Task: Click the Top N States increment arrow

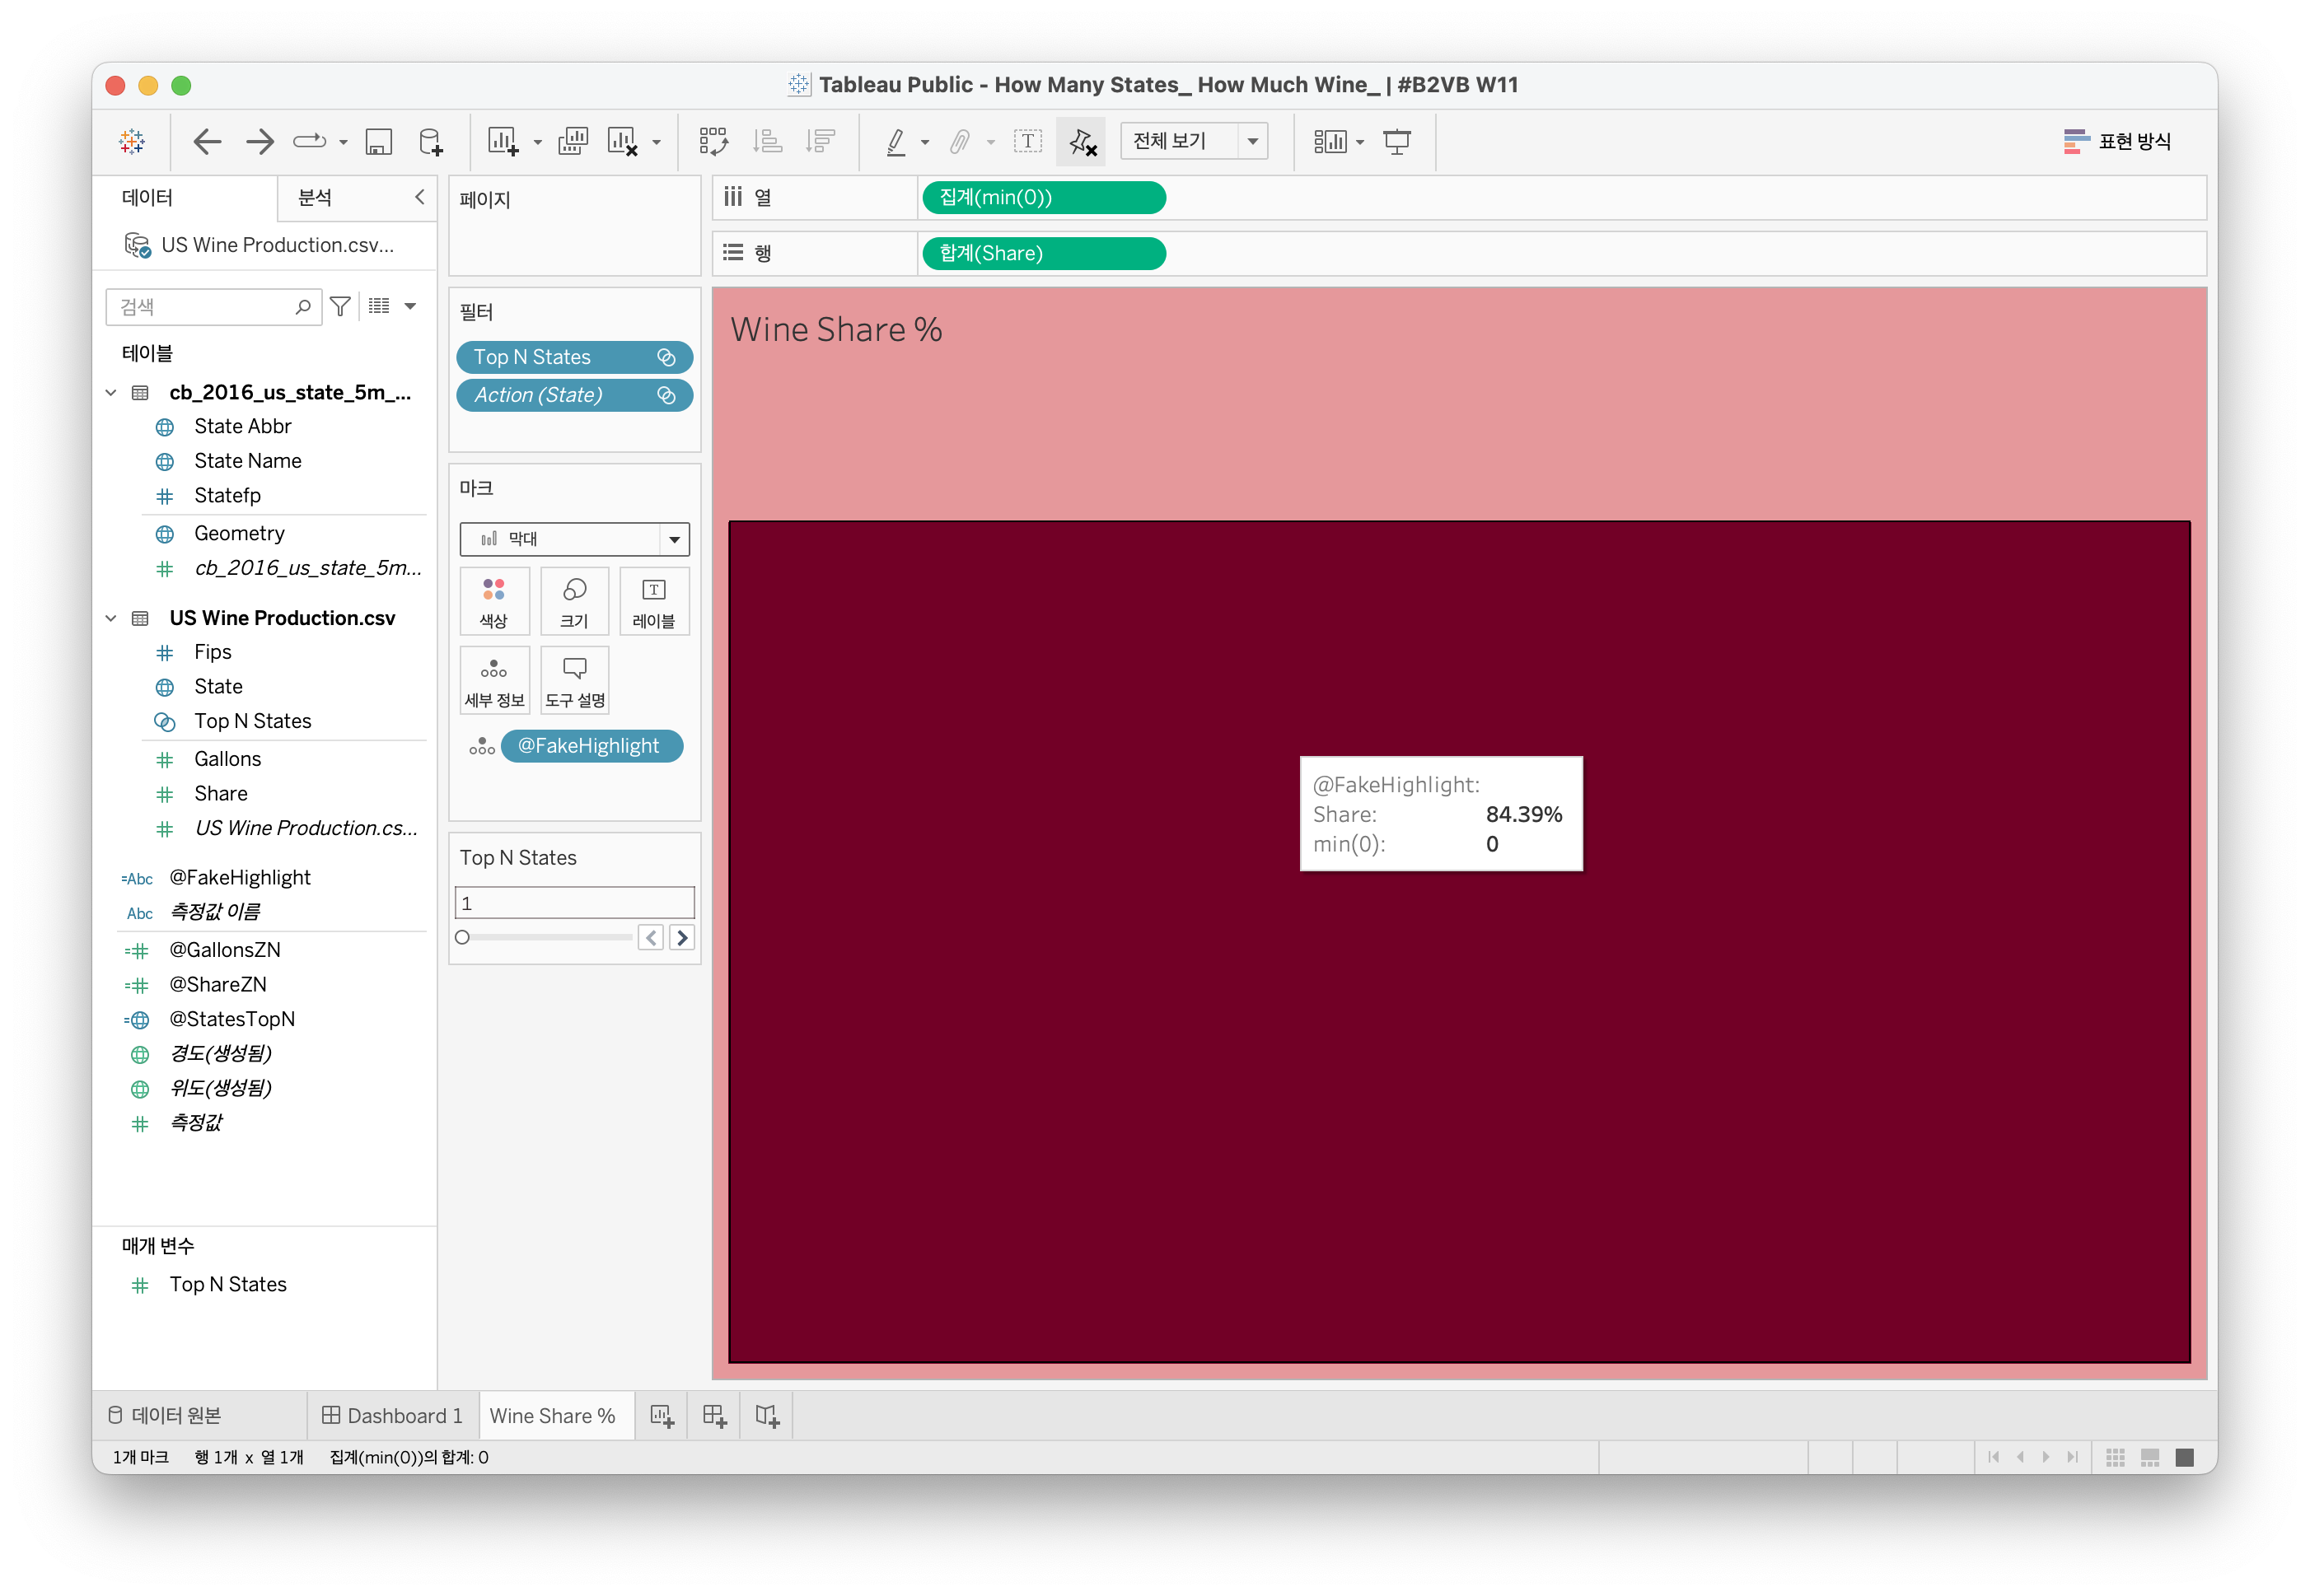Action: pyautogui.click(x=682, y=938)
